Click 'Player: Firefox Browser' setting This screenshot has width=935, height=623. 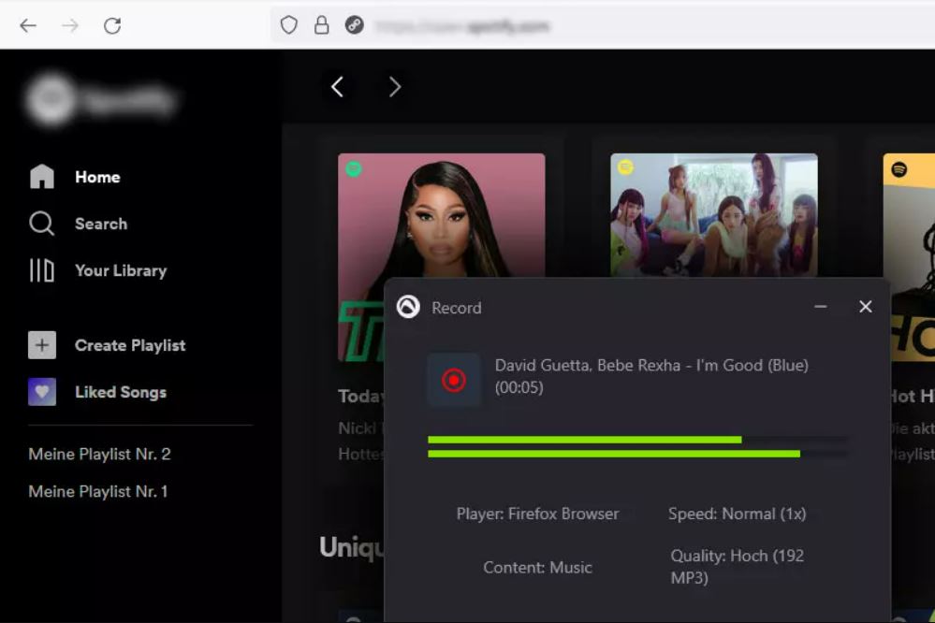click(x=537, y=514)
